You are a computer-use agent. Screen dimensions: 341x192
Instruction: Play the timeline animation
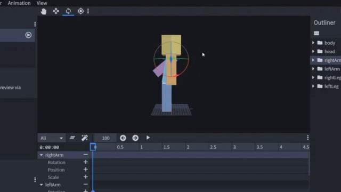pyautogui.click(x=148, y=138)
